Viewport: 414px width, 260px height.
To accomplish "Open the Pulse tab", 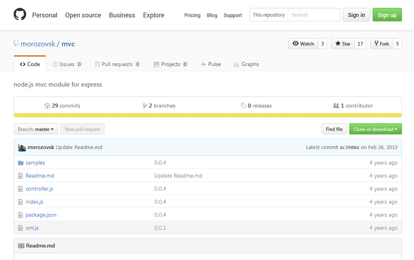I will tap(211, 64).
